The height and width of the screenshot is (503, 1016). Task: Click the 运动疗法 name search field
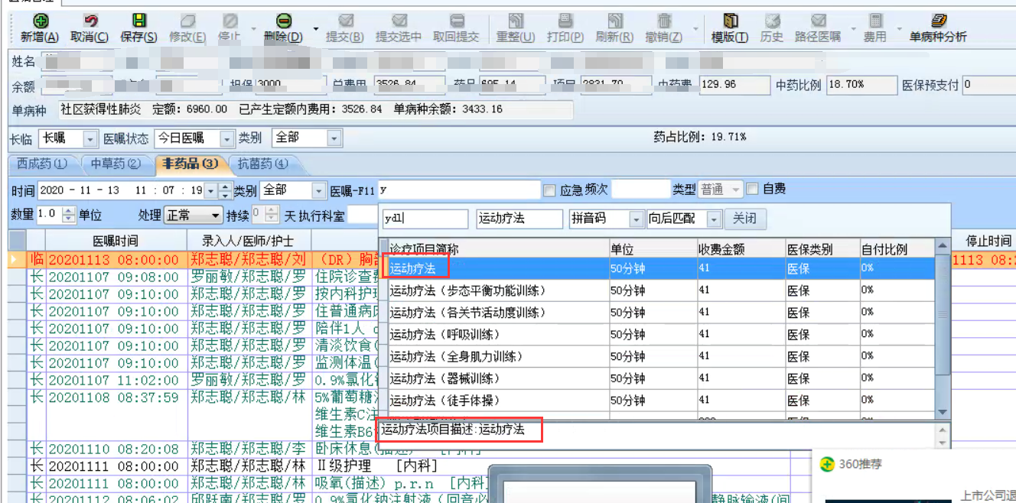pyautogui.click(x=519, y=219)
